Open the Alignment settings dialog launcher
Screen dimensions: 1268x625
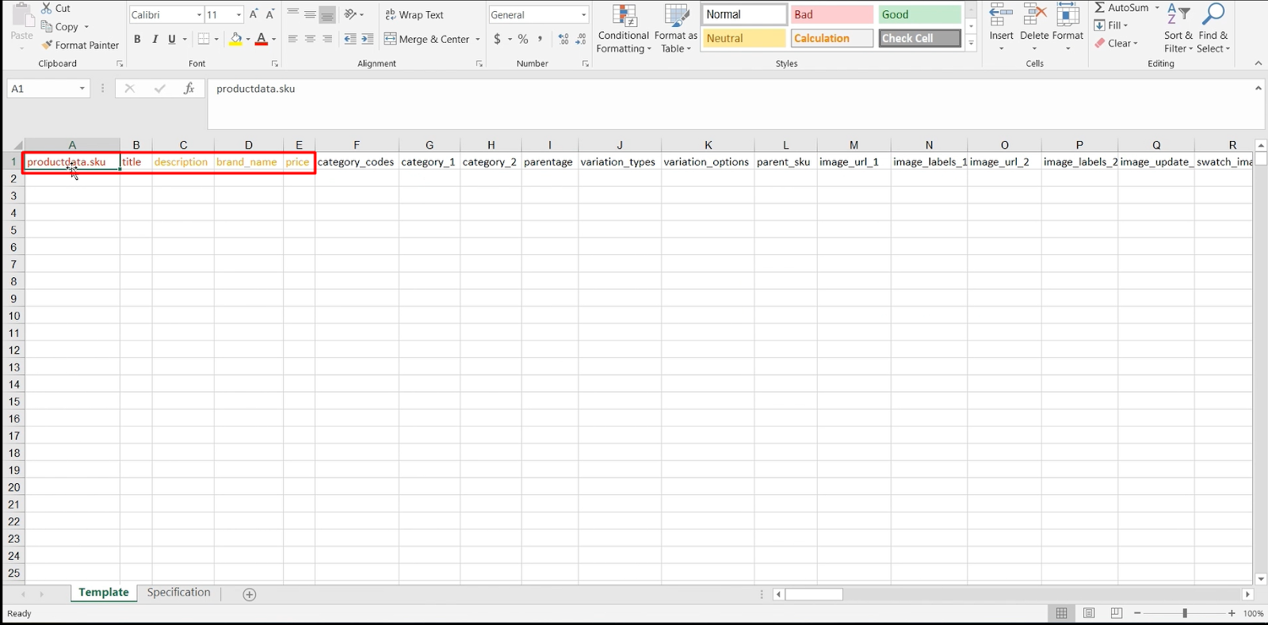click(x=479, y=64)
